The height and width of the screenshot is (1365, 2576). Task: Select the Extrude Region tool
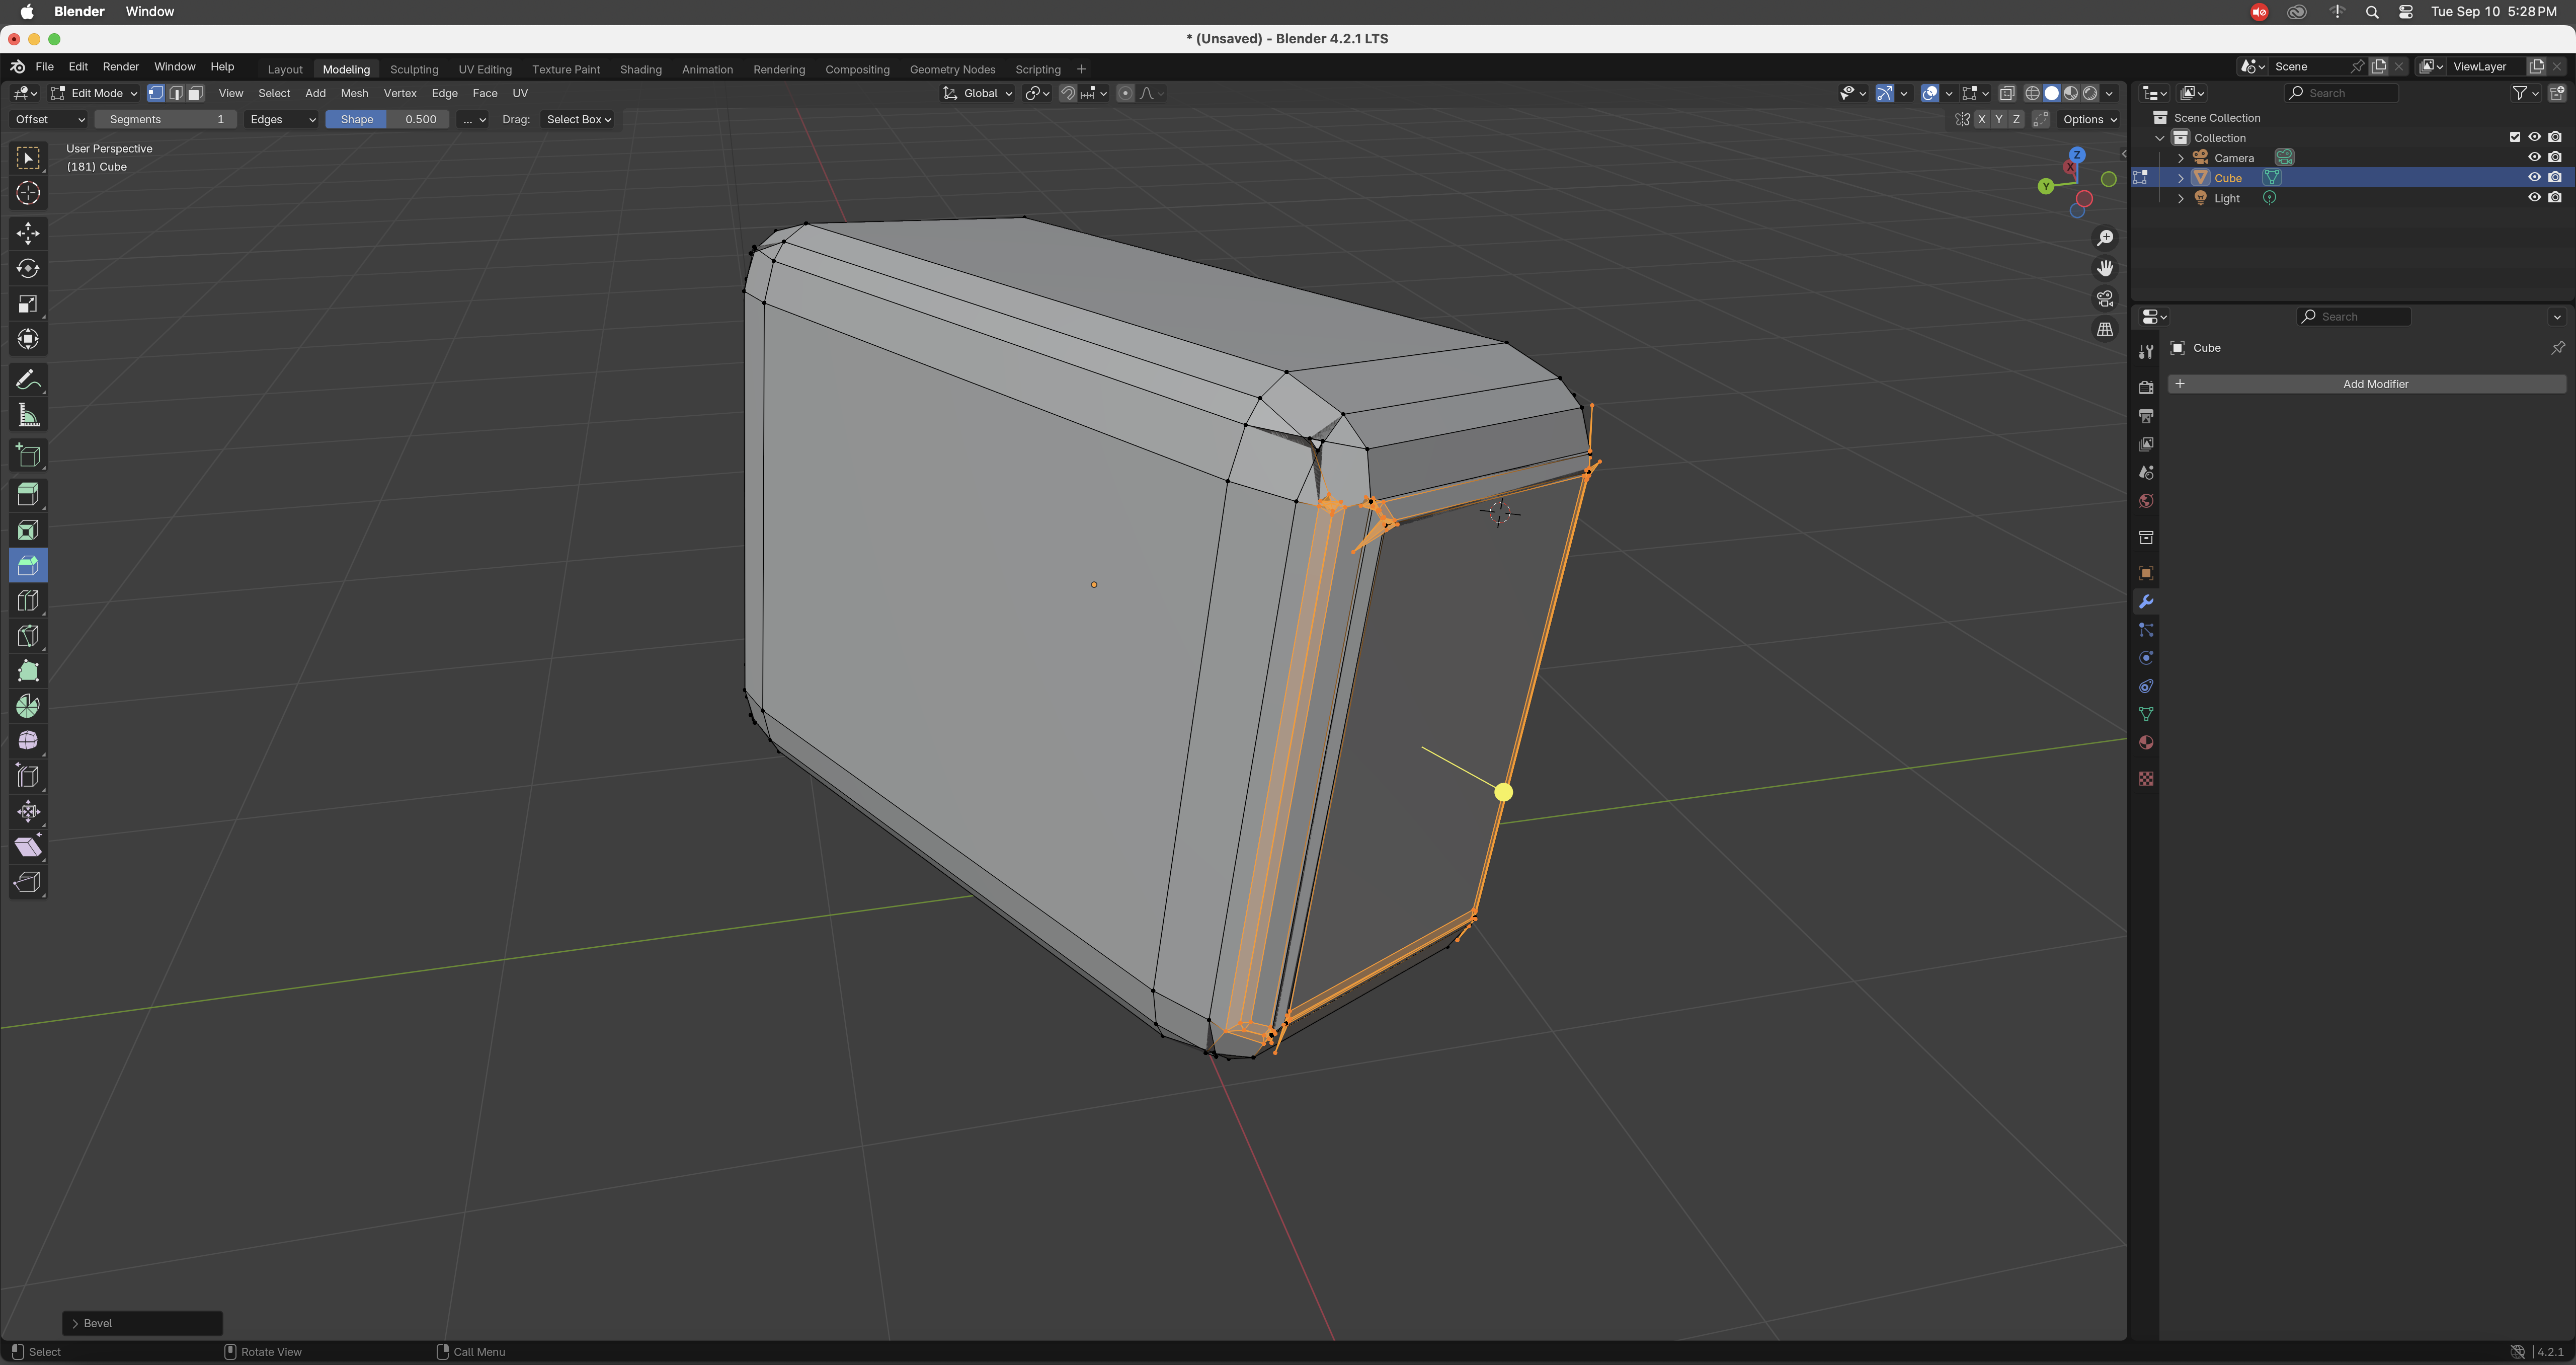pos(28,494)
